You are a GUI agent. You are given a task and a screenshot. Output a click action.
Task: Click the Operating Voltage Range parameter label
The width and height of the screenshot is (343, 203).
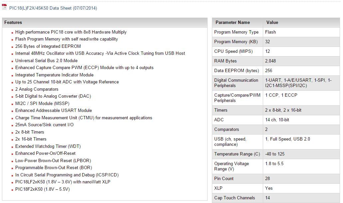(232, 166)
